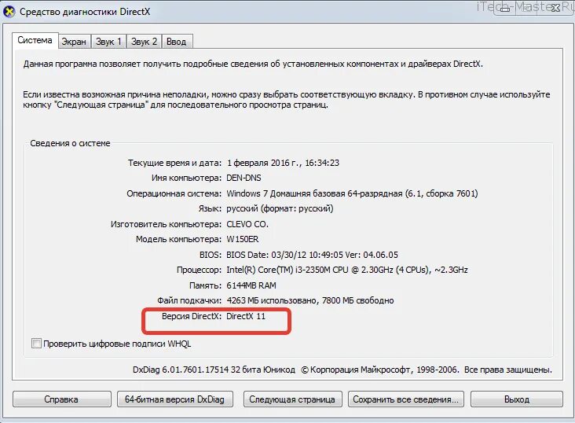Select computer name DEN-DNS

pyautogui.click(x=244, y=178)
